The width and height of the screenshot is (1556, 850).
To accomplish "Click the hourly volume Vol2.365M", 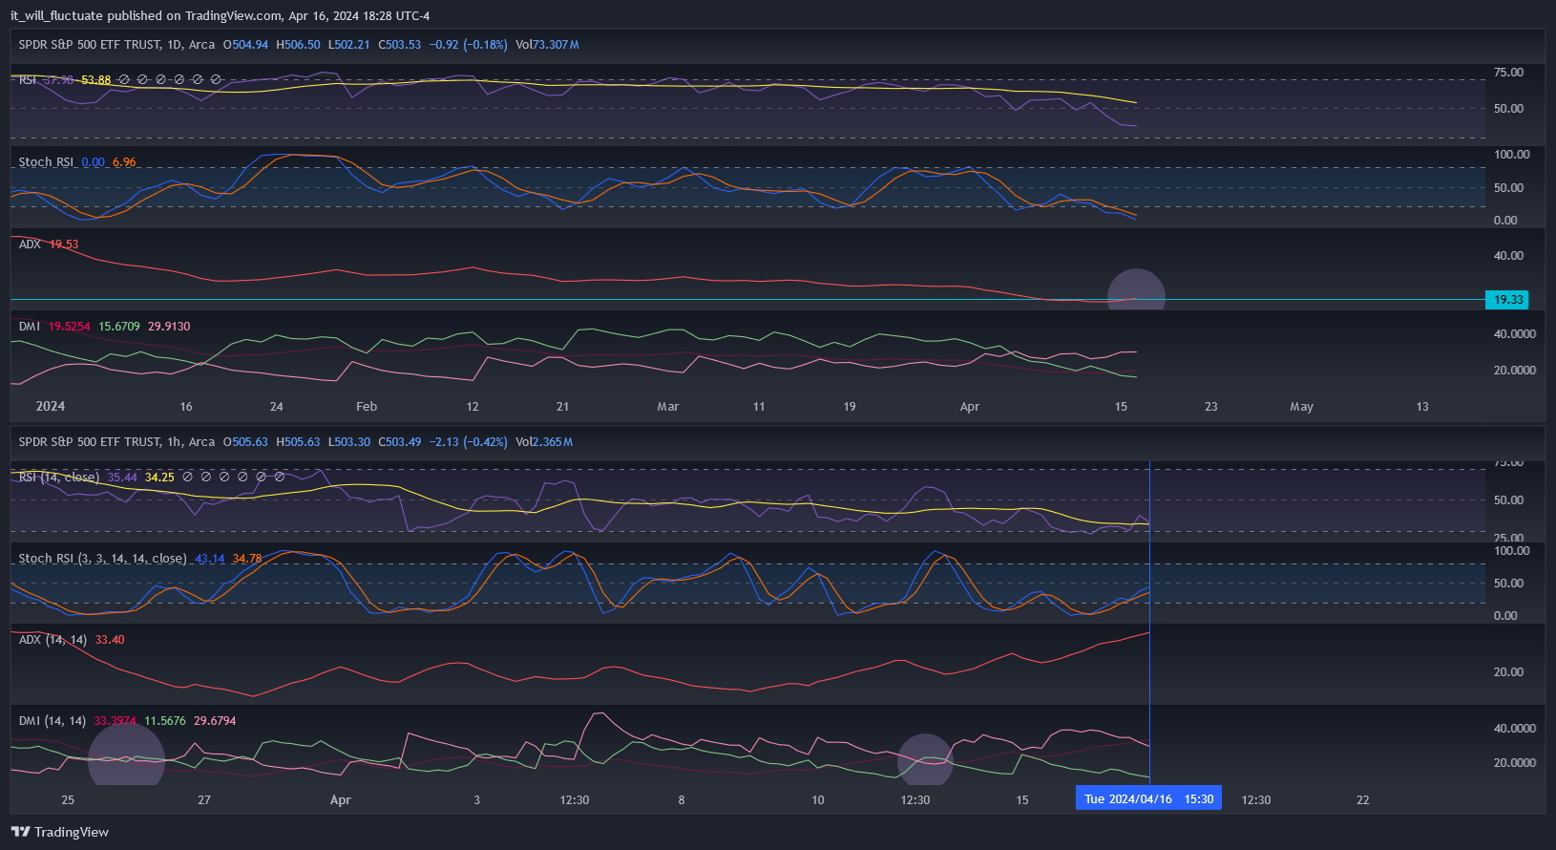I will click(544, 442).
